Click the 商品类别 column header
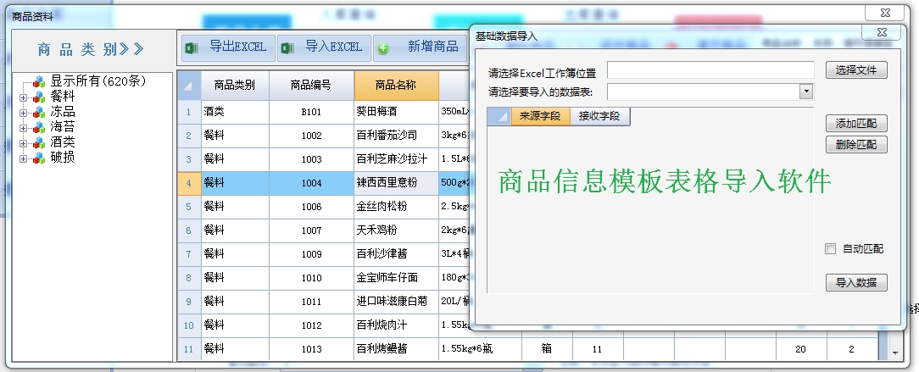This screenshot has height=372, width=919. pyautogui.click(x=235, y=86)
